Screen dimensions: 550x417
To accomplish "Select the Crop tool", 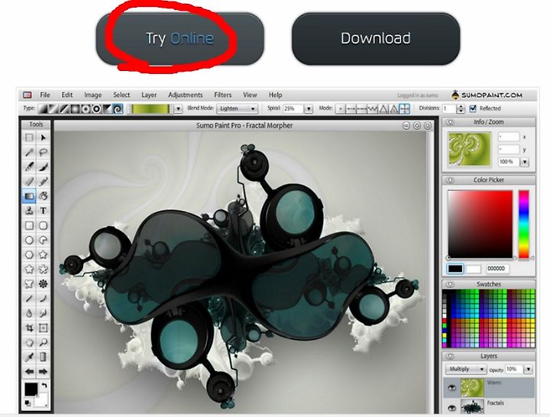I will 30,328.
